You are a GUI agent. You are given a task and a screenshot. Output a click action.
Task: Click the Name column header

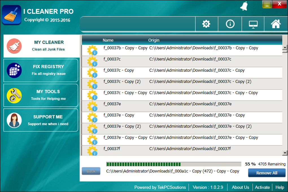point(108,40)
